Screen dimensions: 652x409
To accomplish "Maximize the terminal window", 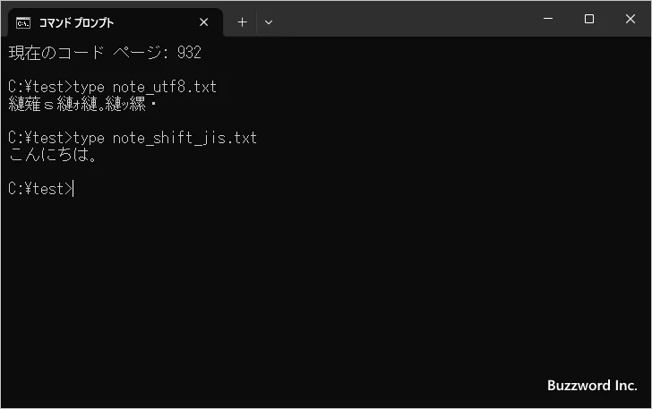I will (588, 19).
